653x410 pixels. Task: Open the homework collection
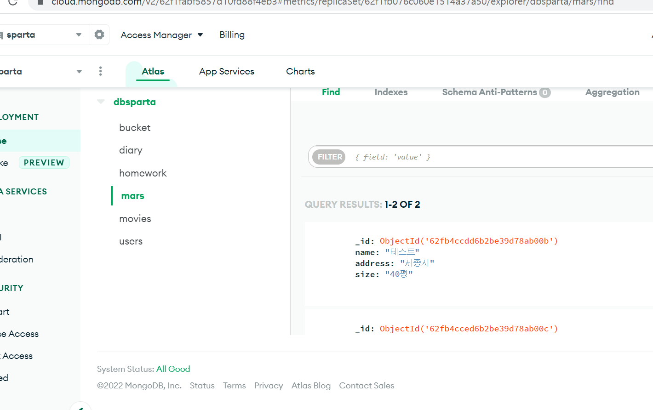(143, 173)
